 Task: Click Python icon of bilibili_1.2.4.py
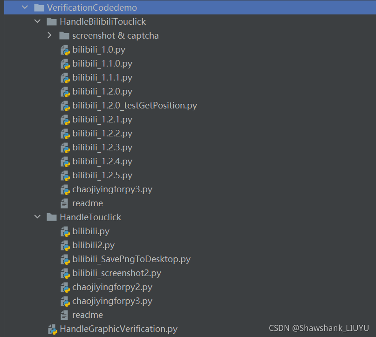tap(65, 162)
